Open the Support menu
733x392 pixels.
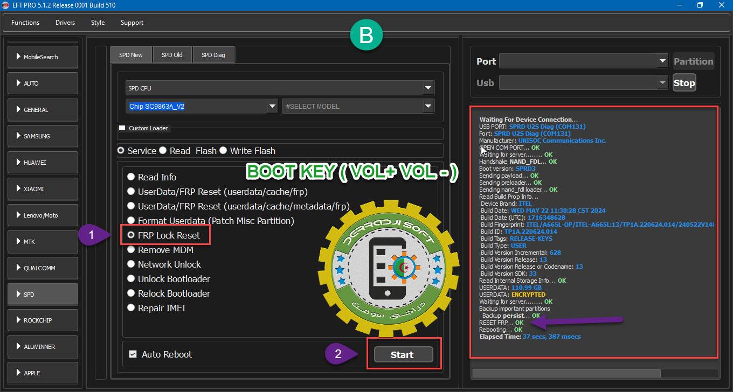point(132,23)
